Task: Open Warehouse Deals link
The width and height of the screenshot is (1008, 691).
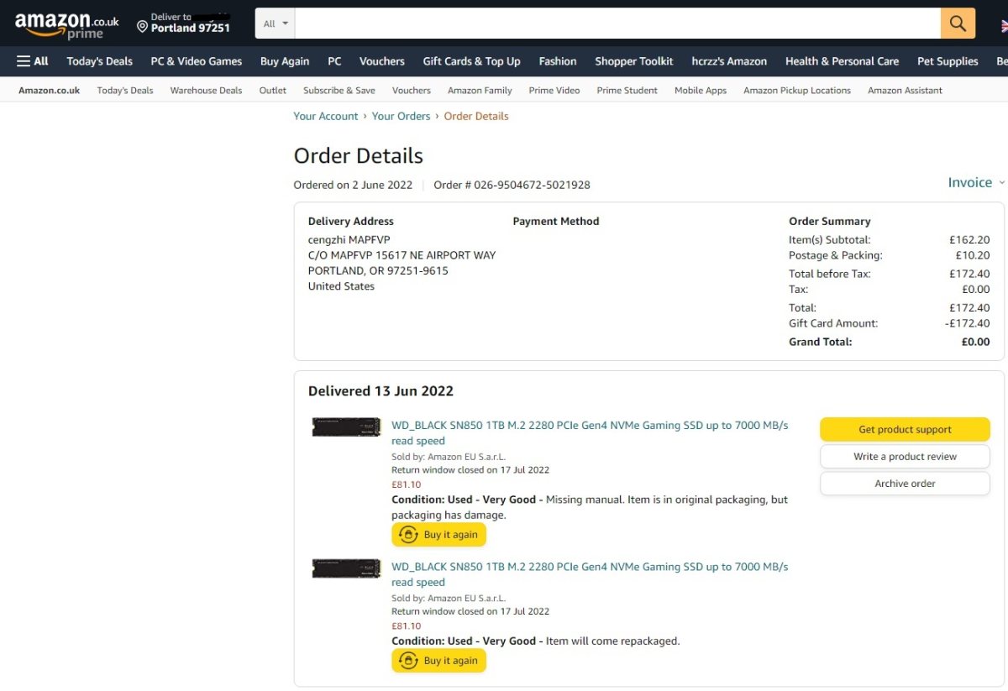Action: coord(206,91)
